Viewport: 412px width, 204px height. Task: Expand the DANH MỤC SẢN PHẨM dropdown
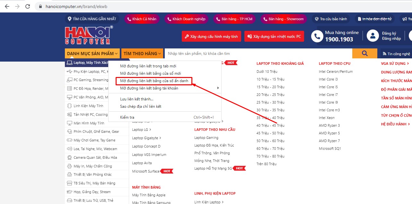tap(92, 54)
